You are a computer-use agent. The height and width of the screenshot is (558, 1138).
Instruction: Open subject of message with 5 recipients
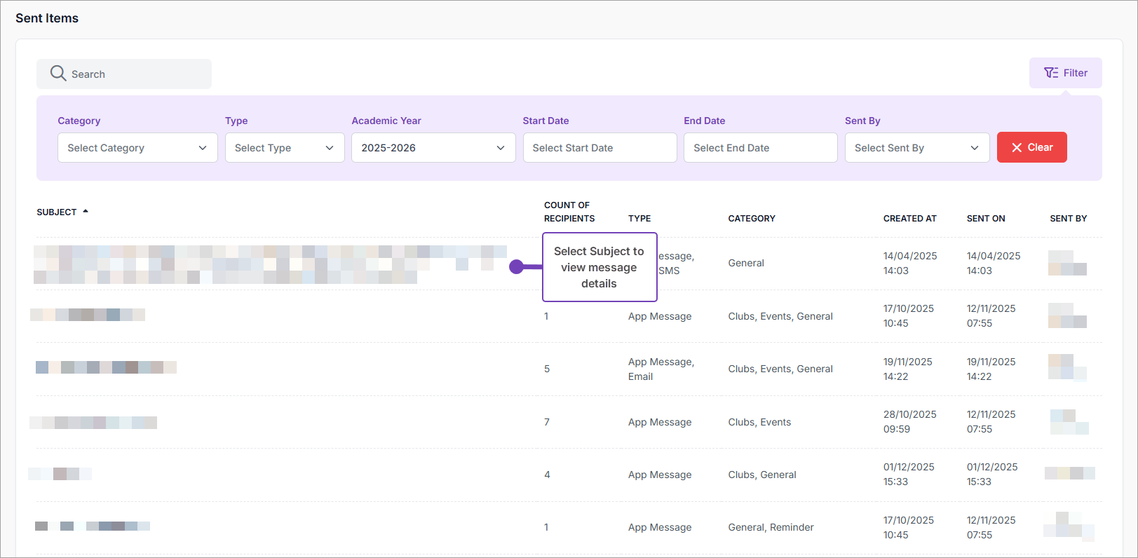point(106,367)
